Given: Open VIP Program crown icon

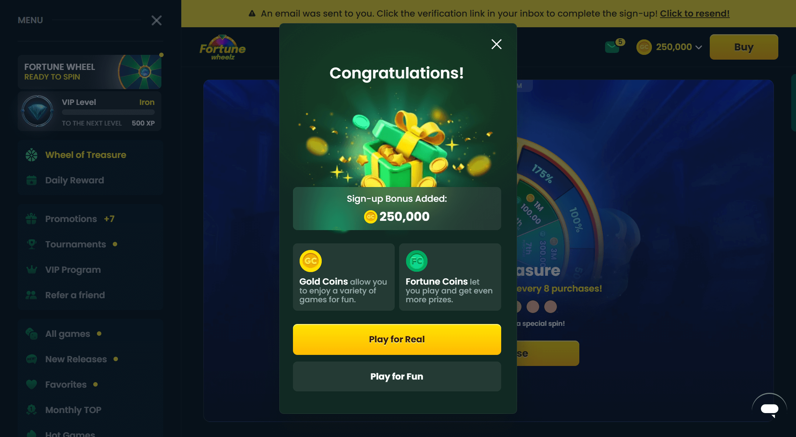Looking at the screenshot, I should point(32,269).
